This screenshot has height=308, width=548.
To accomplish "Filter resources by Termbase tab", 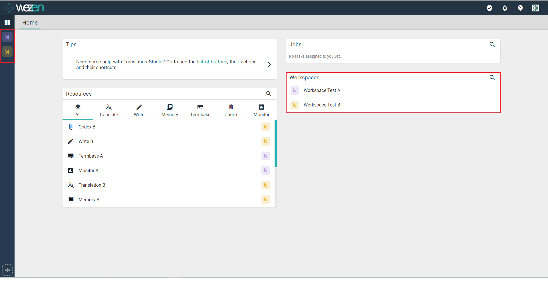I will (x=200, y=110).
